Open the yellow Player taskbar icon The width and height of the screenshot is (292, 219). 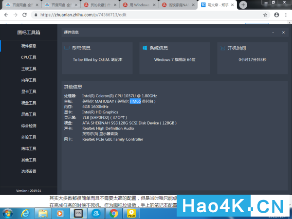coord(131,214)
